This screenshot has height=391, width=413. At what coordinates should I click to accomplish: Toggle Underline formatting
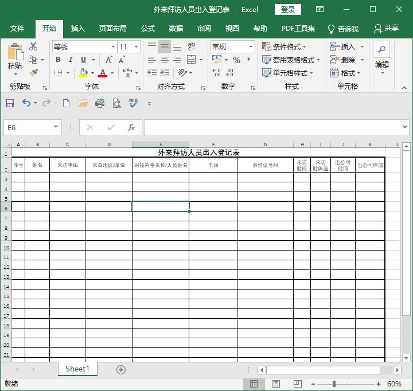pos(84,60)
